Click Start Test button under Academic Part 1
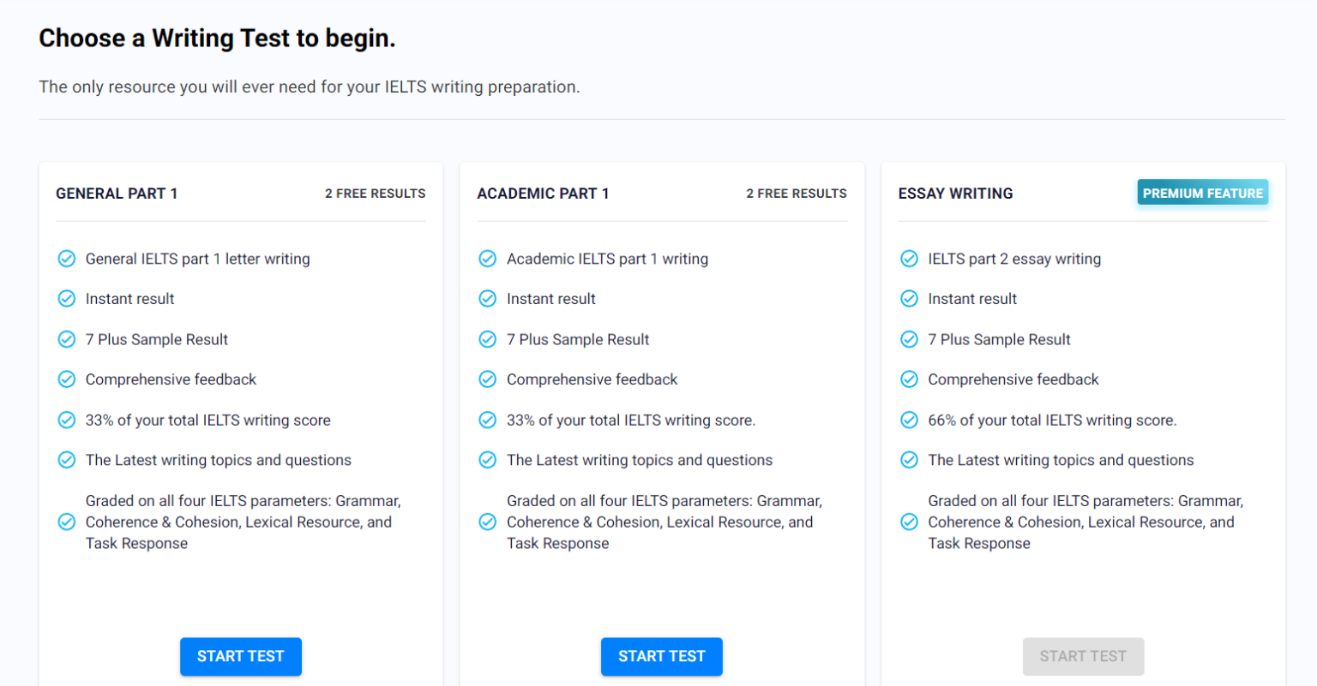 point(661,656)
